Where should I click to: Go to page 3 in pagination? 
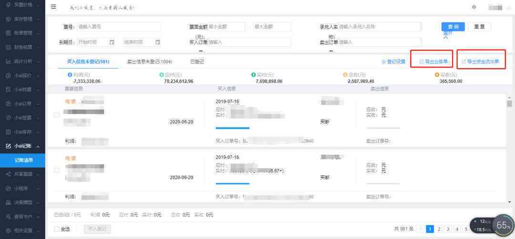(x=448, y=229)
